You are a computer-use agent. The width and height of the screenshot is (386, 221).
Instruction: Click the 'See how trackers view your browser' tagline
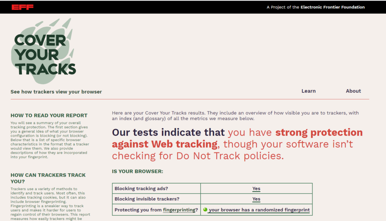[56, 92]
